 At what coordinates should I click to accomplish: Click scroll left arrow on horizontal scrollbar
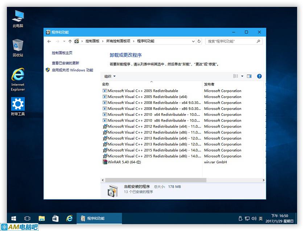103,180
